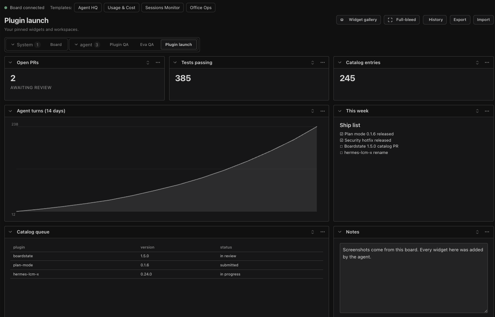Click the Agent turns widget up-down arrows icon
The height and width of the screenshot is (317, 495).
(312, 111)
